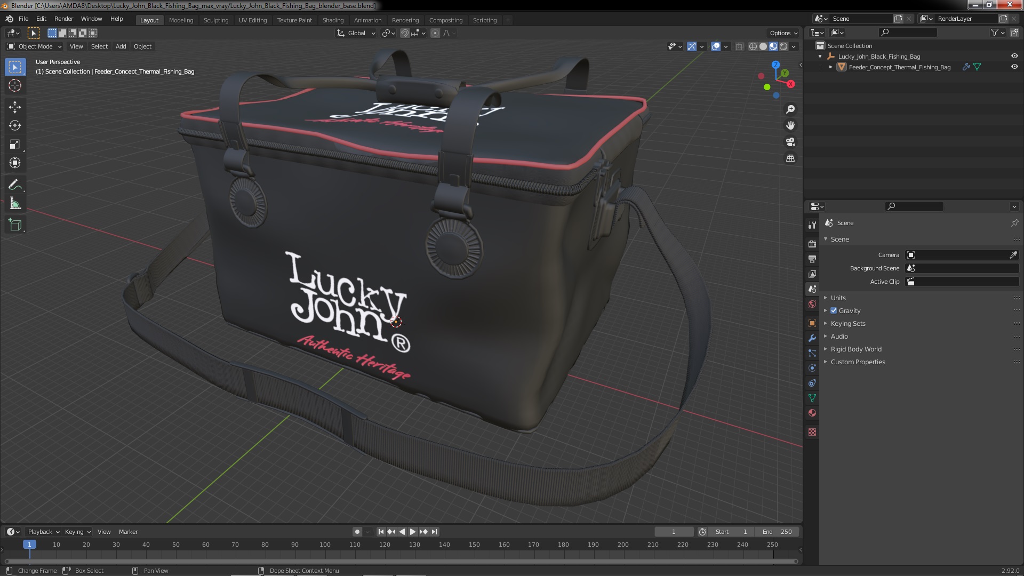Expand the Audio panel
The image size is (1024, 576).
click(x=839, y=336)
